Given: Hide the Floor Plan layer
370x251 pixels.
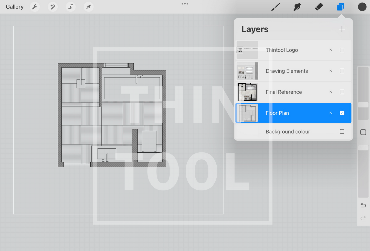Looking at the screenshot, I should [342, 113].
